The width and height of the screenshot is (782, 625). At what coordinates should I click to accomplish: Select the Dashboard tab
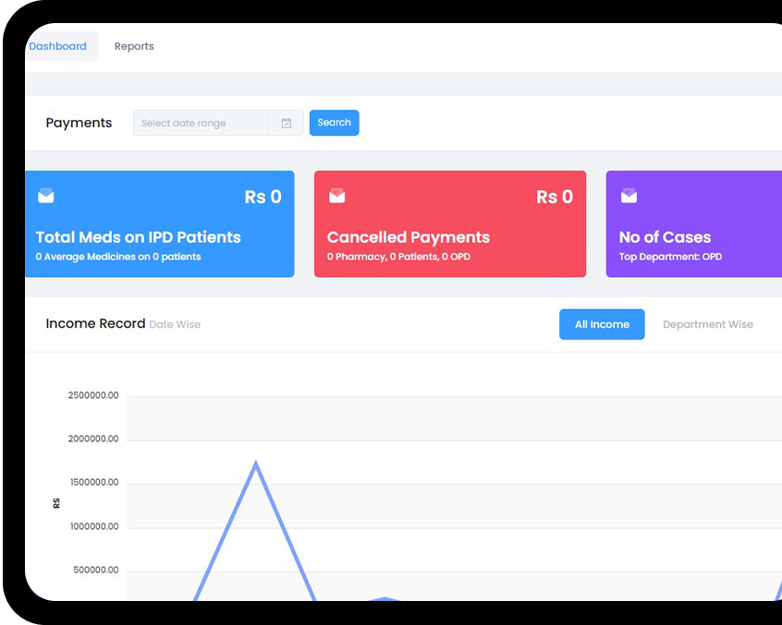[x=57, y=45]
